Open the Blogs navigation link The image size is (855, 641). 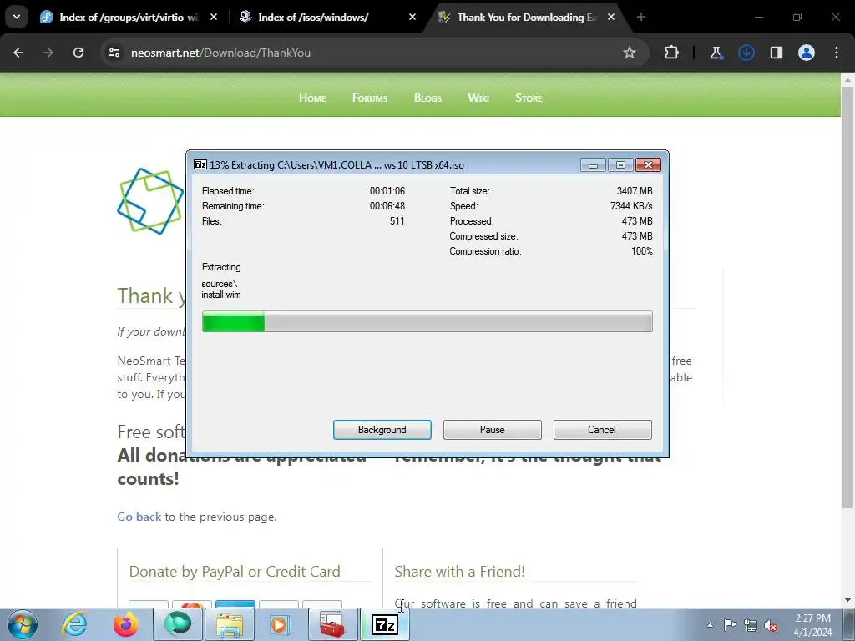(427, 98)
